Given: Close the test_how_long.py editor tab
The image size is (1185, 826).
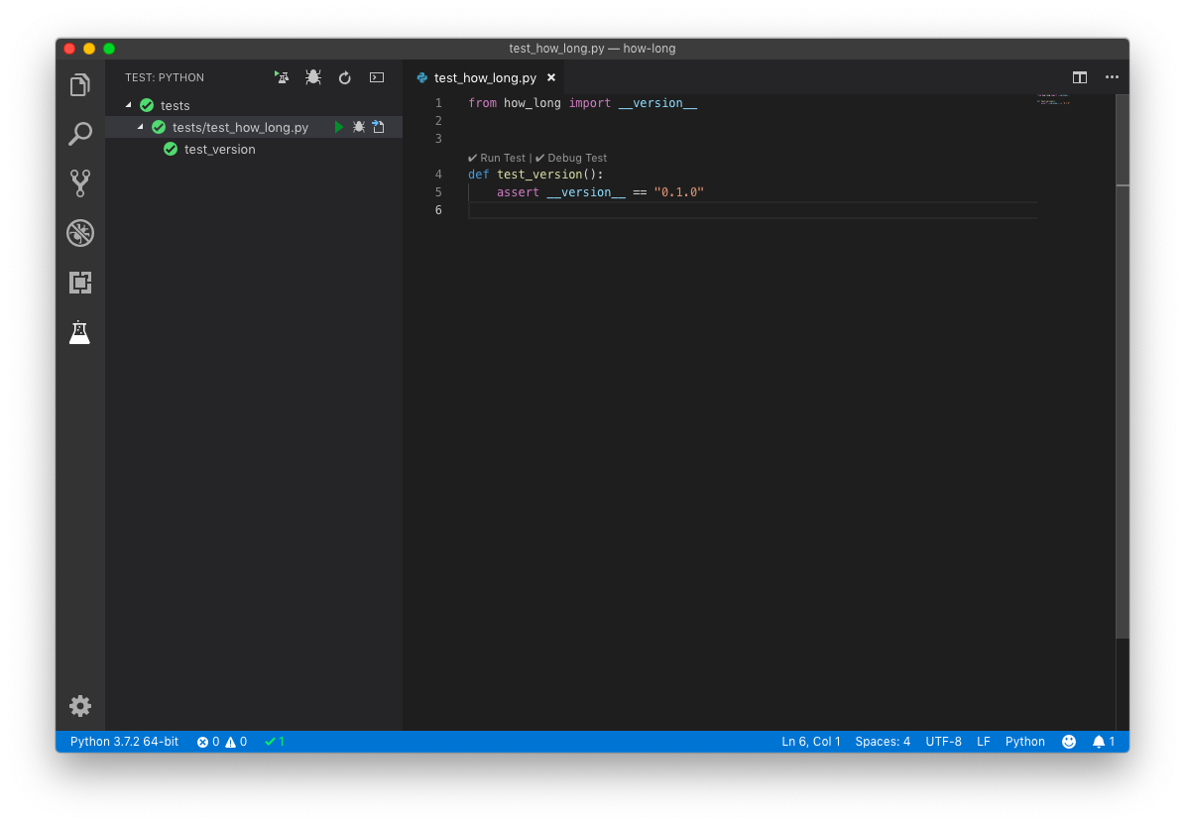Looking at the screenshot, I should [551, 77].
